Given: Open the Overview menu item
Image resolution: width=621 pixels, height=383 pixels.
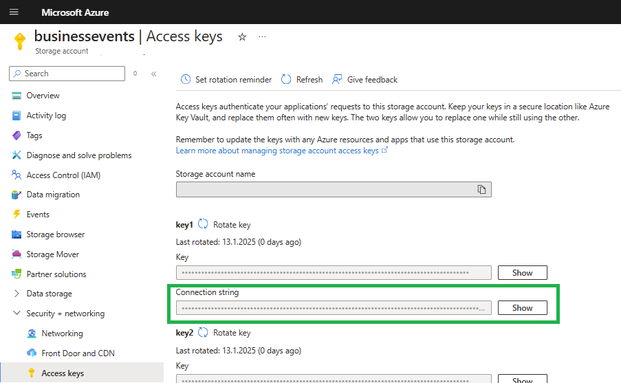Looking at the screenshot, I should (x=43, y=96).
